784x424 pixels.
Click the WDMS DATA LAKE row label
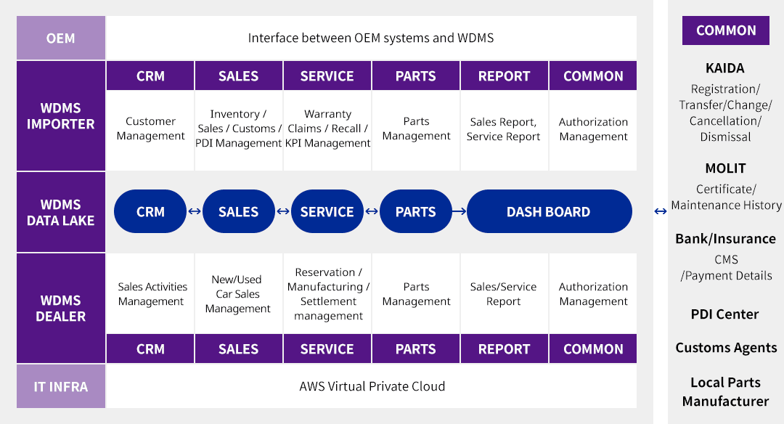point(61,212)
